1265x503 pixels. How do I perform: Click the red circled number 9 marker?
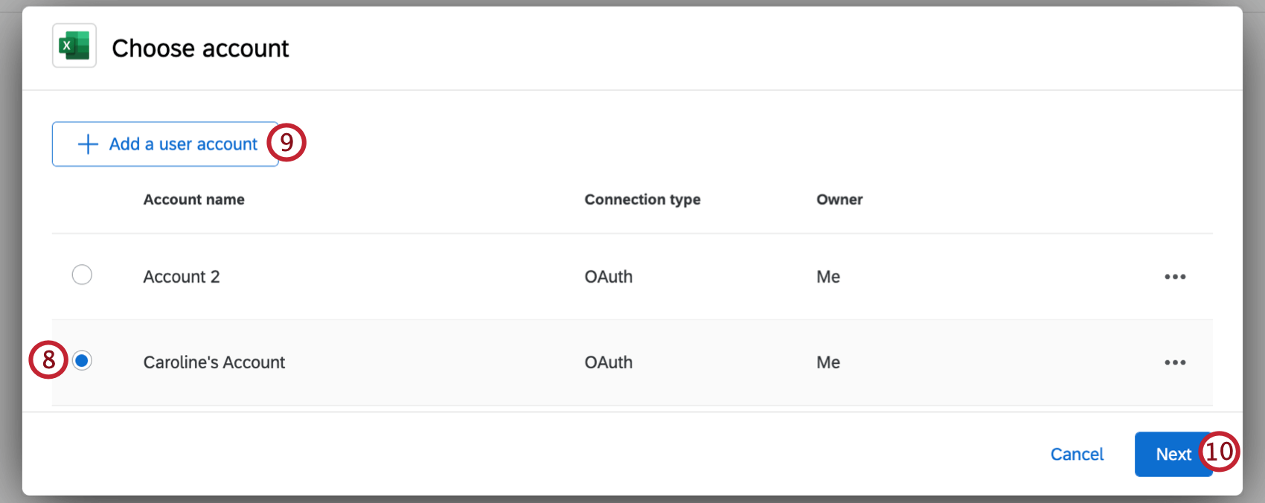pos(286,142)
